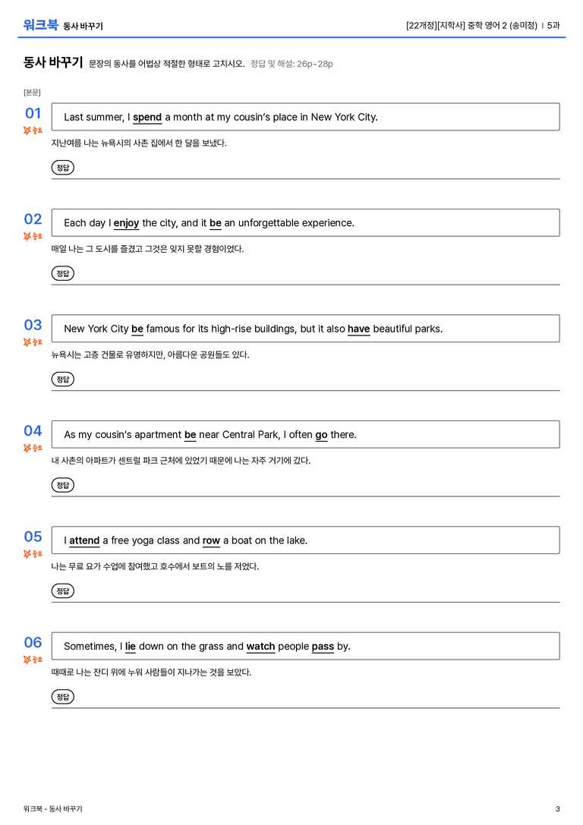Click the 정답 badge under question 04

62,485
